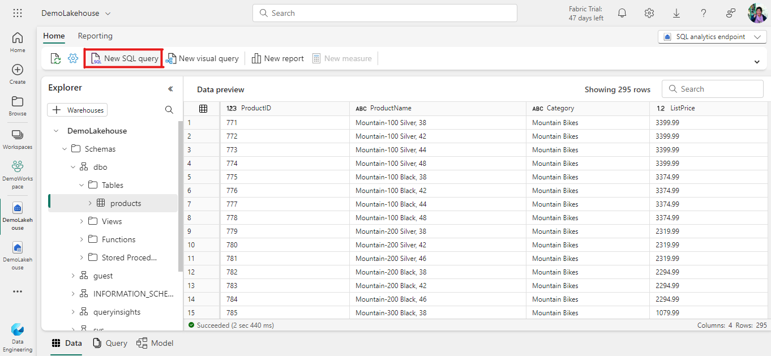Image resolution: width=771 pixels, height=356 pixels.
Task: Open the app launcher waffle icon
Action: 18,13
